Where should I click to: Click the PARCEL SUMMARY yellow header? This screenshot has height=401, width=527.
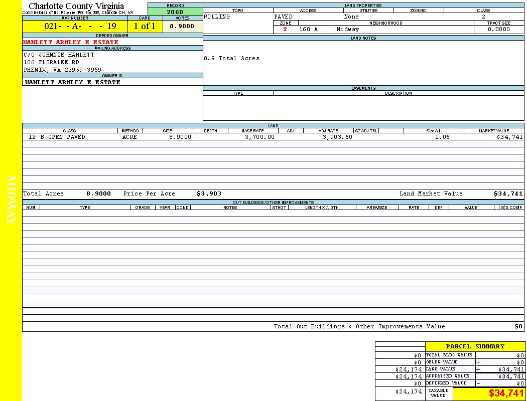(475, 346)
